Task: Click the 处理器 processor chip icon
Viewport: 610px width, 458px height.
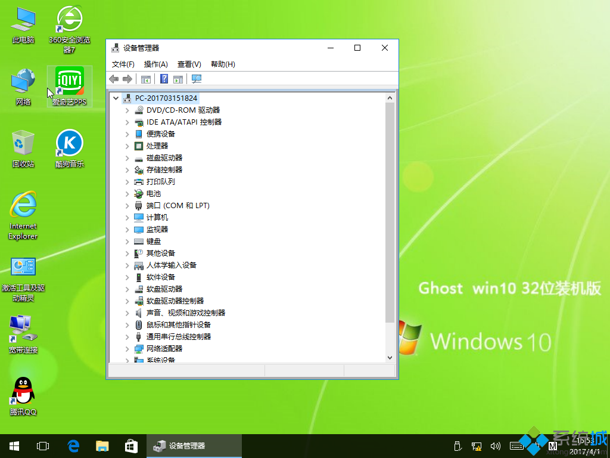Action: pos(139,146)
